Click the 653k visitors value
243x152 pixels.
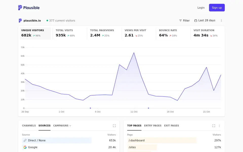pyautogui.click(x=112, y=140)
